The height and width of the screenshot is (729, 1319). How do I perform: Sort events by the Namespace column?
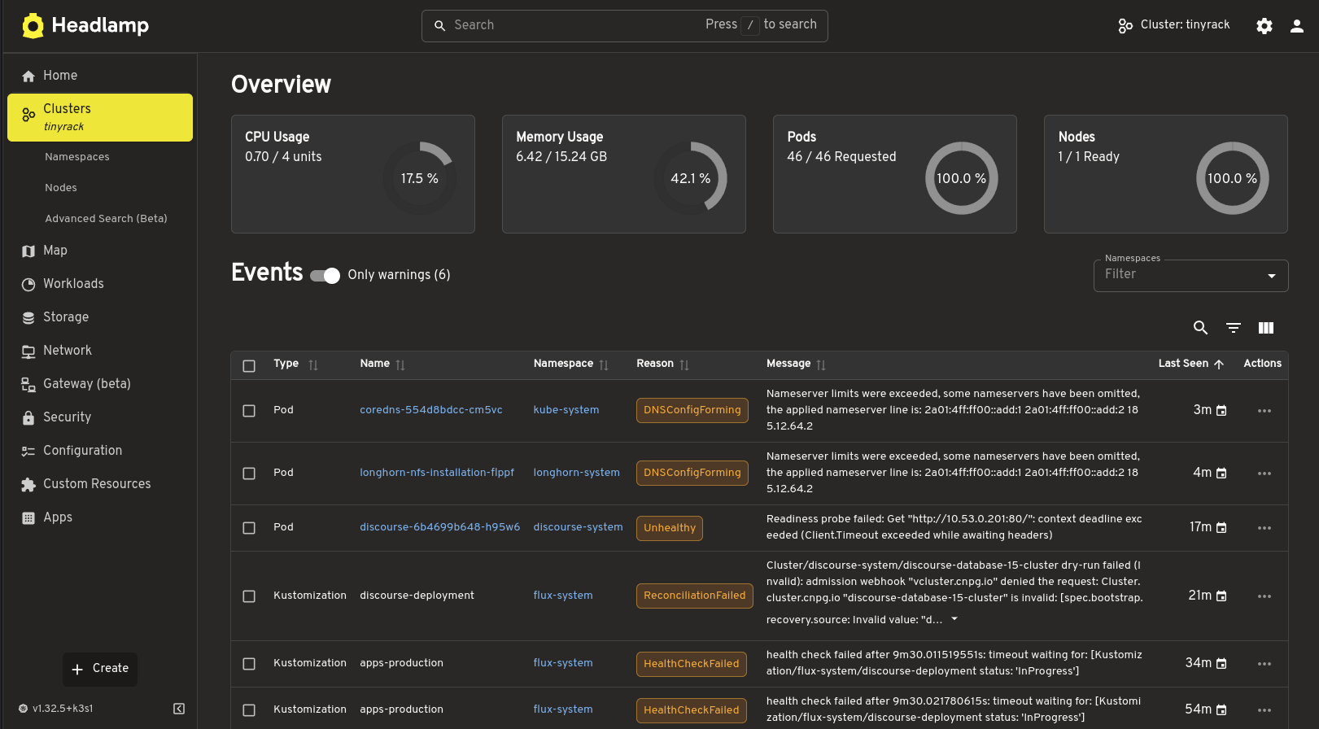tap(604, 365)
